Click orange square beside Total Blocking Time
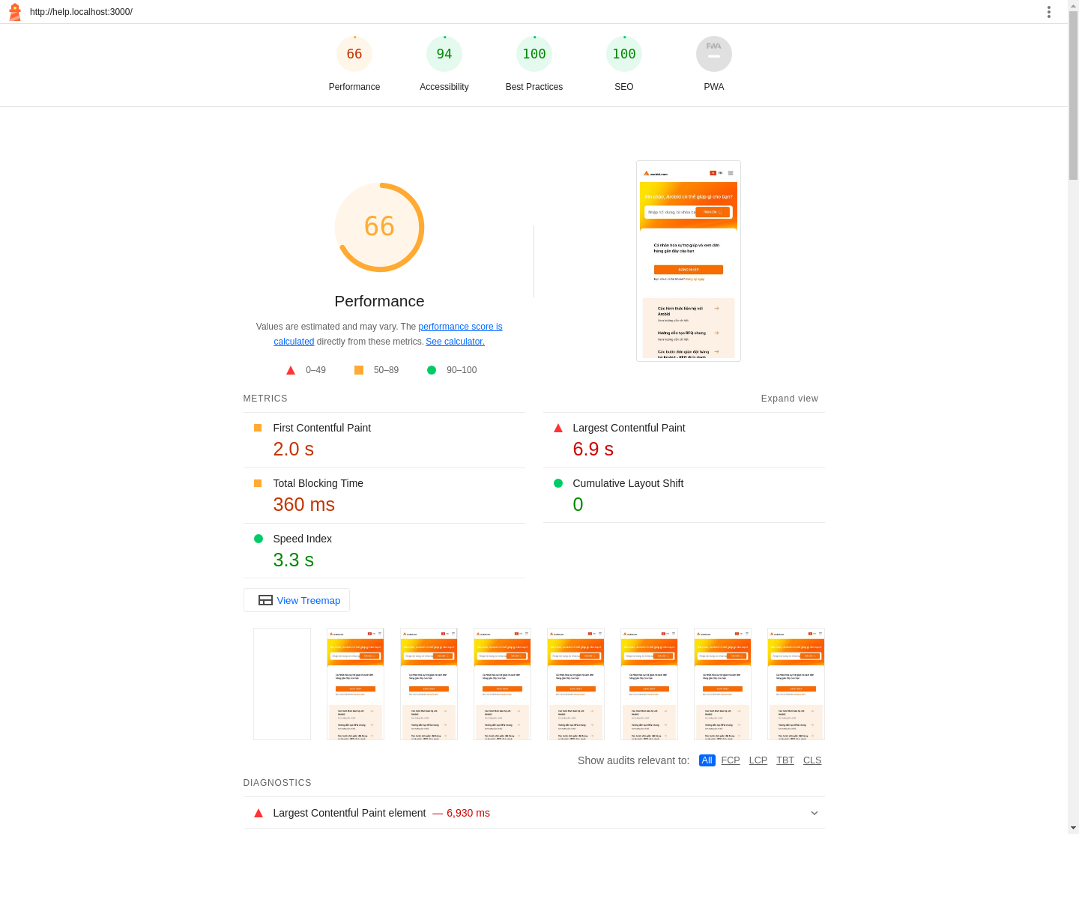Image resolution: width=1079 pixels, height=899 pixels. pos(258,483)
